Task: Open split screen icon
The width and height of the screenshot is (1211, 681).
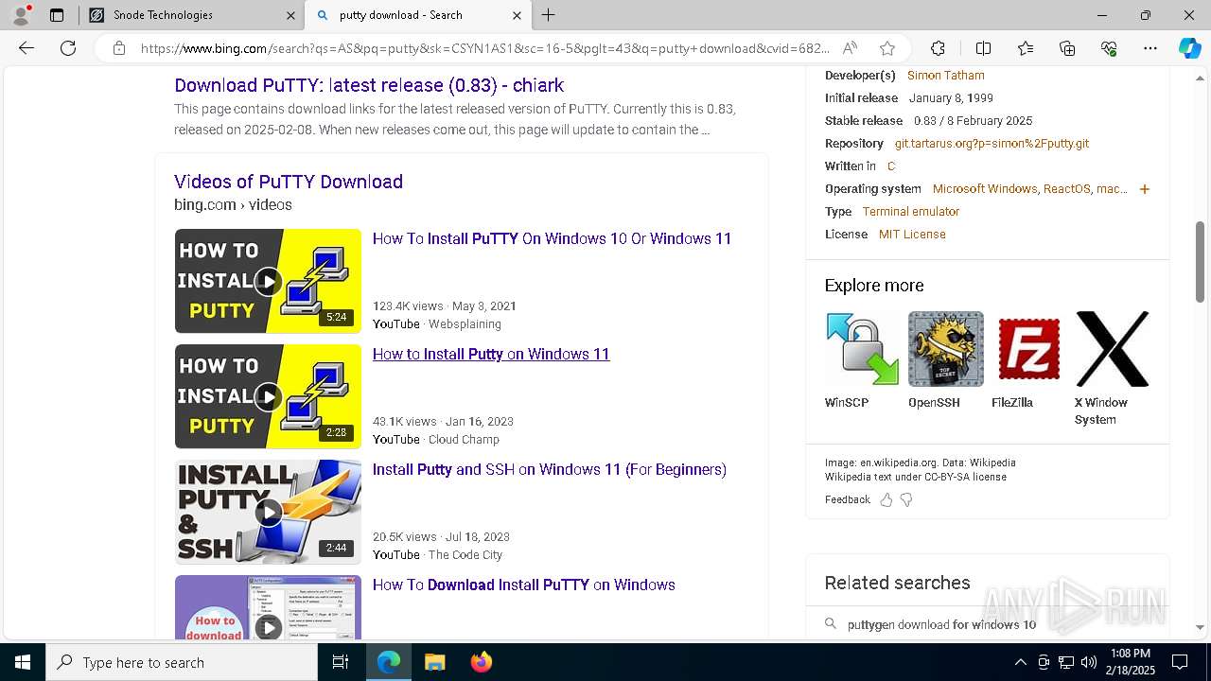Action: [x=983, y=48]
